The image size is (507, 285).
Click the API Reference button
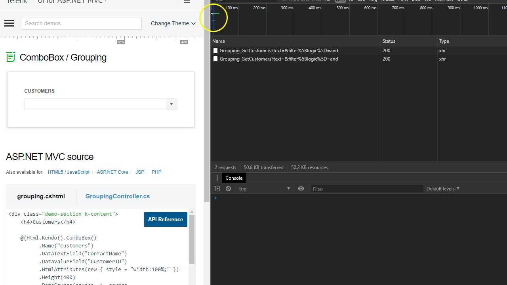[165, 219]
